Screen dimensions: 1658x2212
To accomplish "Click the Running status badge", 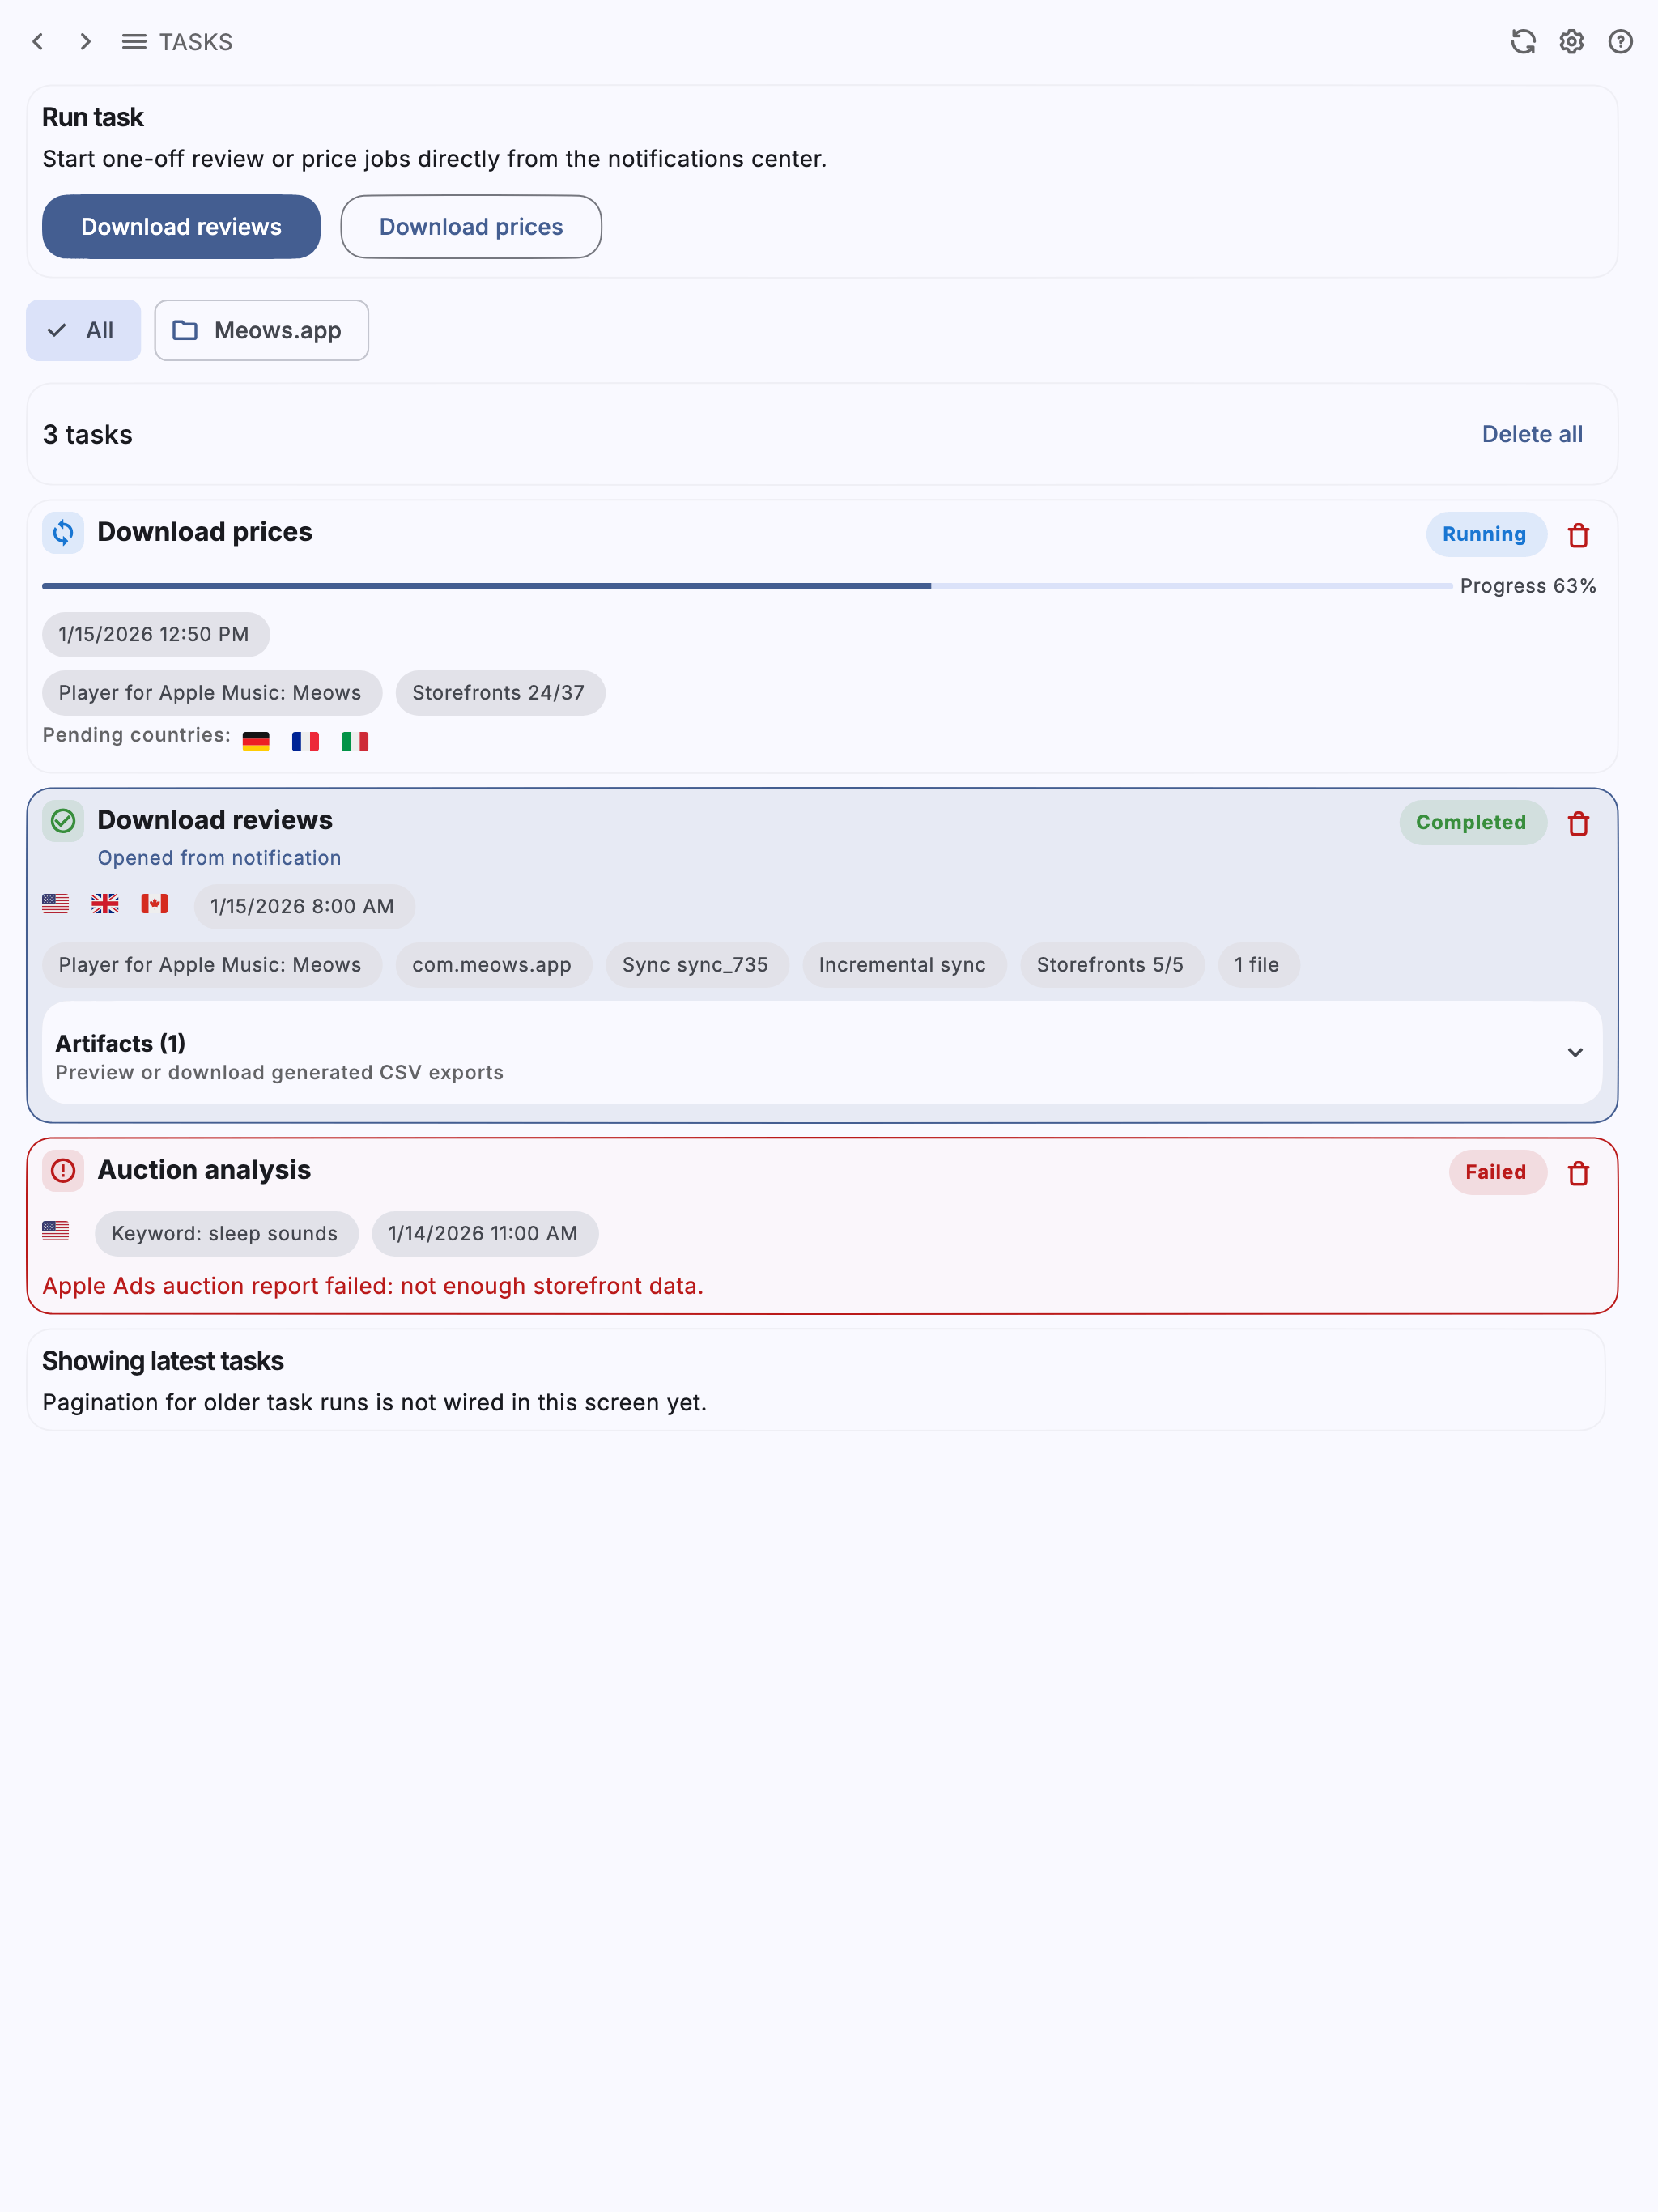I will pyautogui.click(x=1486, y=534).
